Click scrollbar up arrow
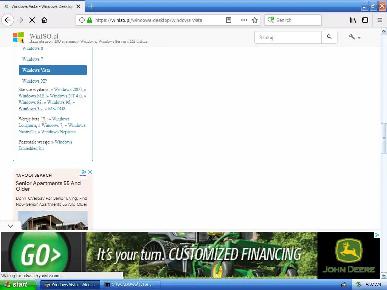387x290 pixels. point(384,31)
